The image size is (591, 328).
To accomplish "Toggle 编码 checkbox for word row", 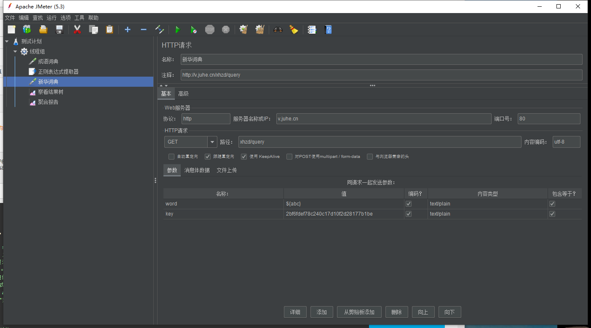I will 408,204.
